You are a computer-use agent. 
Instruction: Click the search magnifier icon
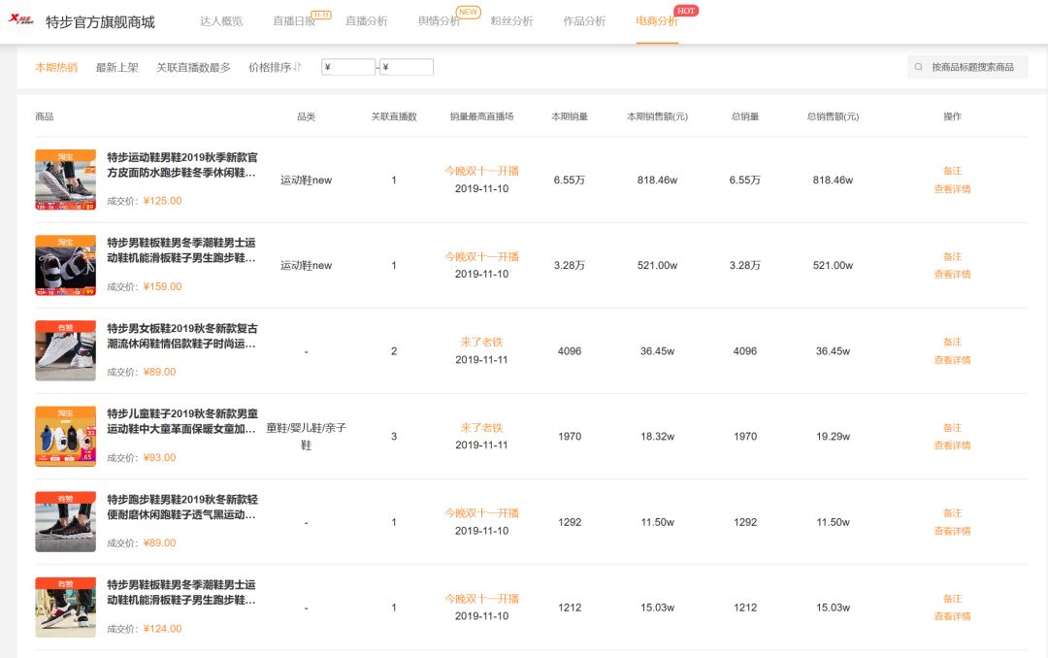[917, 67]
